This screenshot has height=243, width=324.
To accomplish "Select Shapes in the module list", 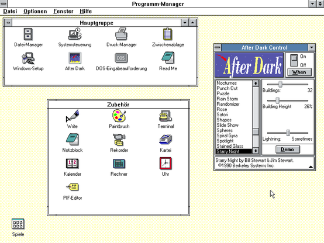I will [234, 120].
